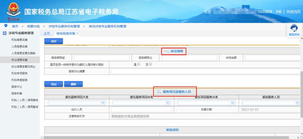Open 机构（人员）信用复核 in the sidebar
The width and height of the screenshot is (303, 139).
tap(25, 100)
